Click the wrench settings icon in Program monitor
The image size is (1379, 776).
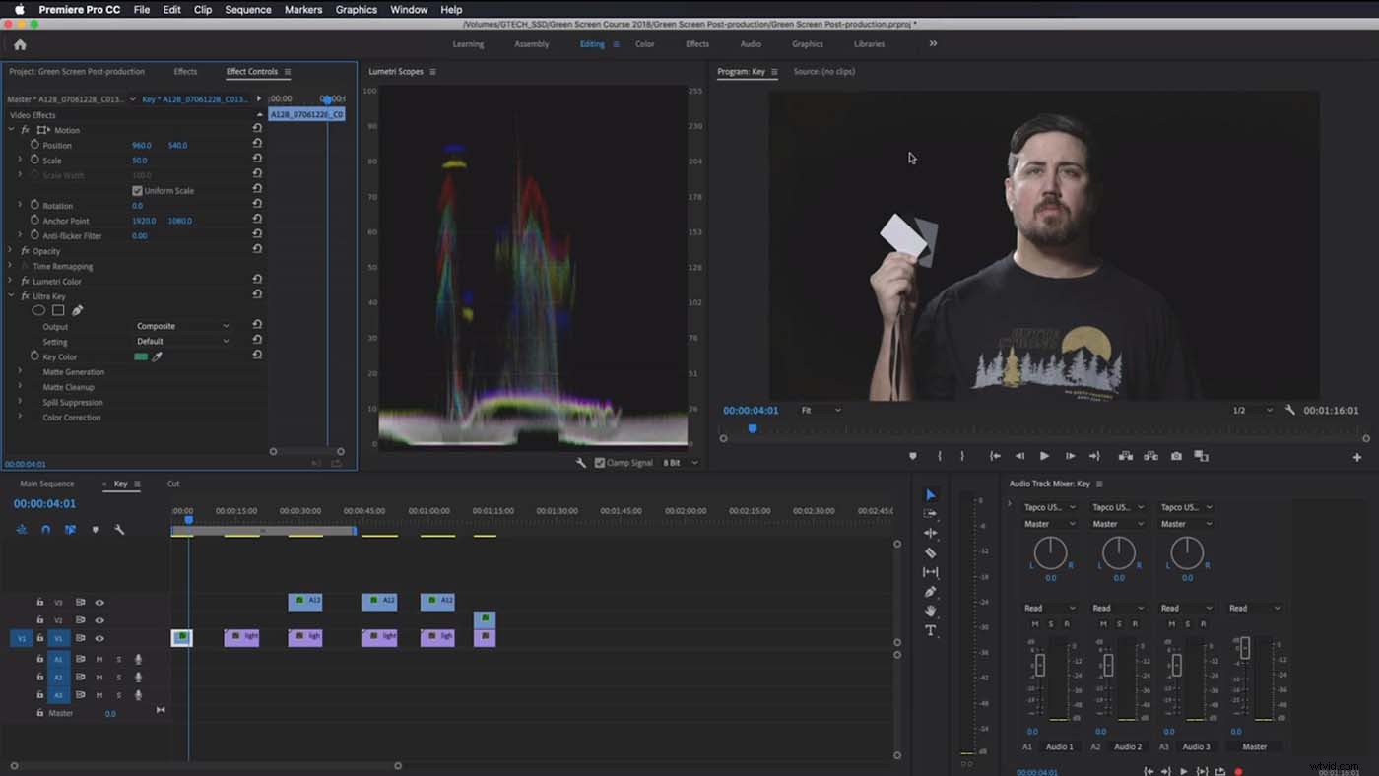1291,410
